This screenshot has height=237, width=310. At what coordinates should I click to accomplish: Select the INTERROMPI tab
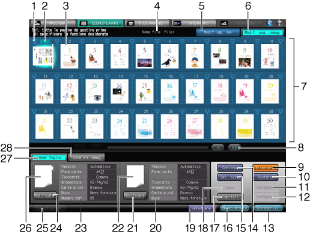pos(194,23)
